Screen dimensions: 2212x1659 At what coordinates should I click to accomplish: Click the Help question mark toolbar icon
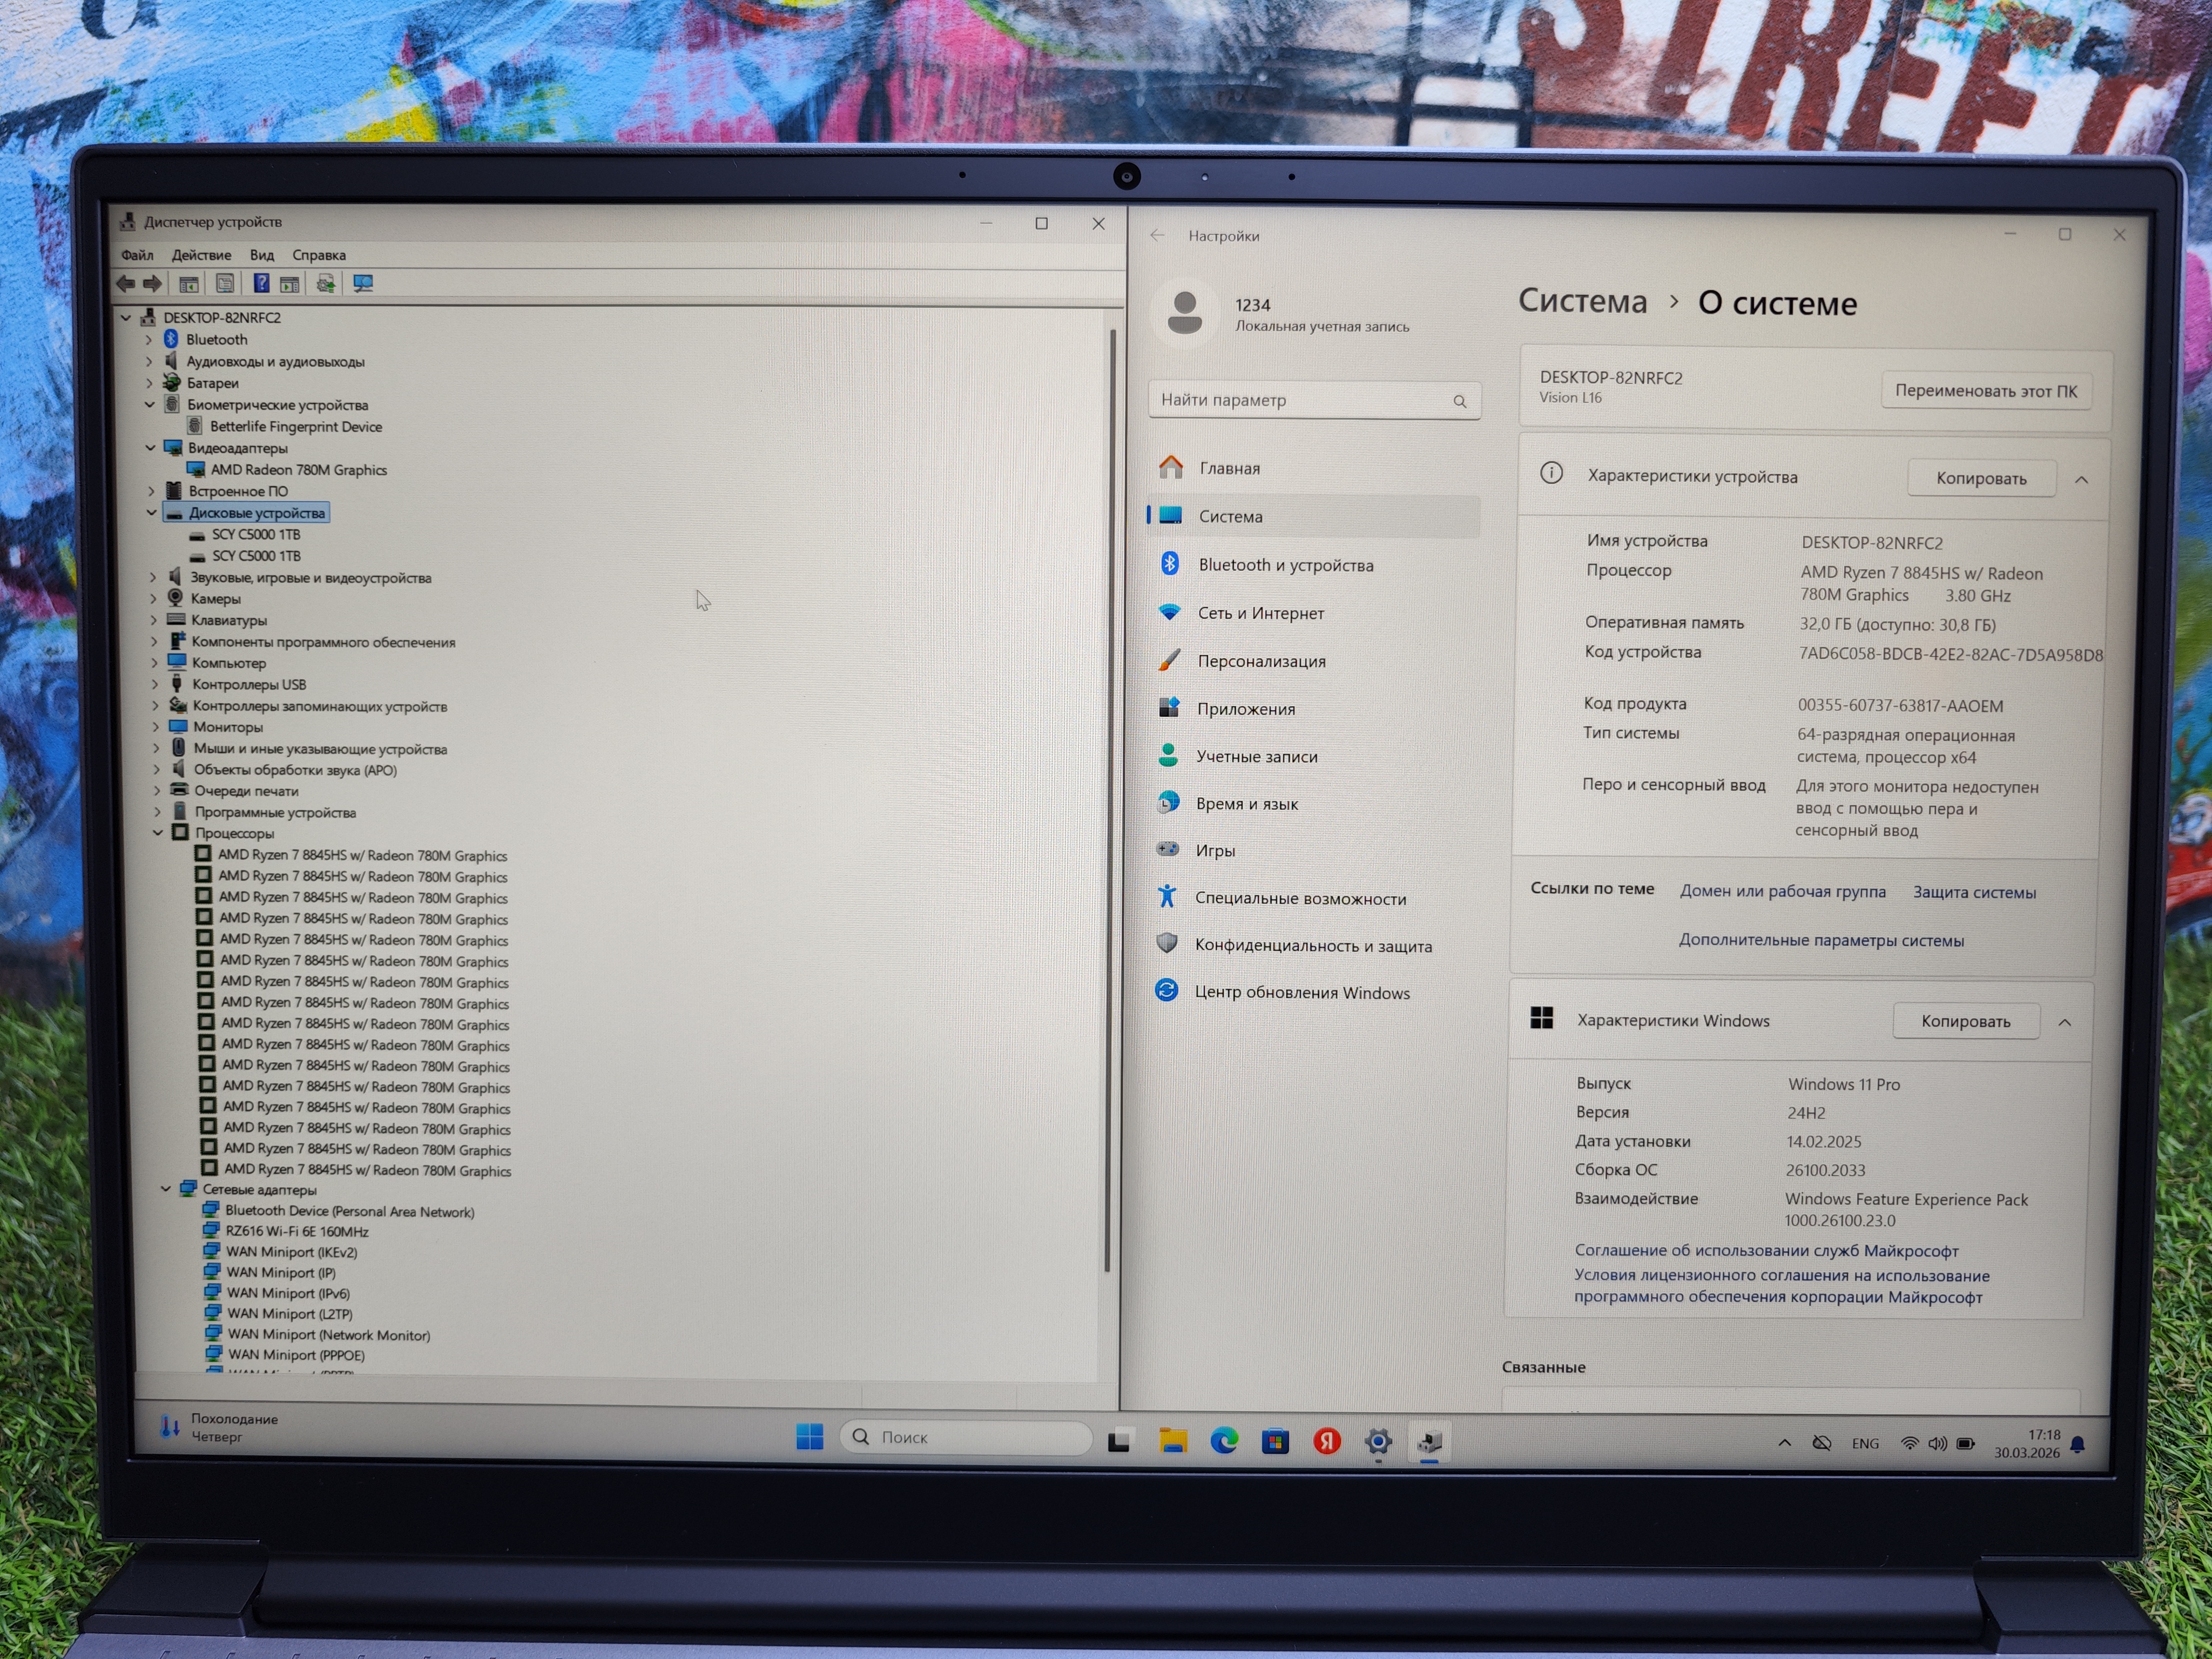click(x=261, y=283)
